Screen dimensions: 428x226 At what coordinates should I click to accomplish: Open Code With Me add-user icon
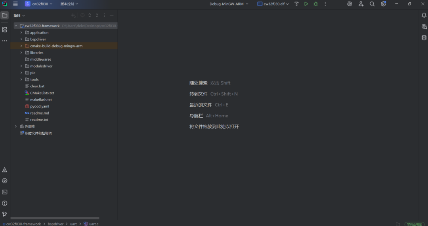(x=361, y=4)
